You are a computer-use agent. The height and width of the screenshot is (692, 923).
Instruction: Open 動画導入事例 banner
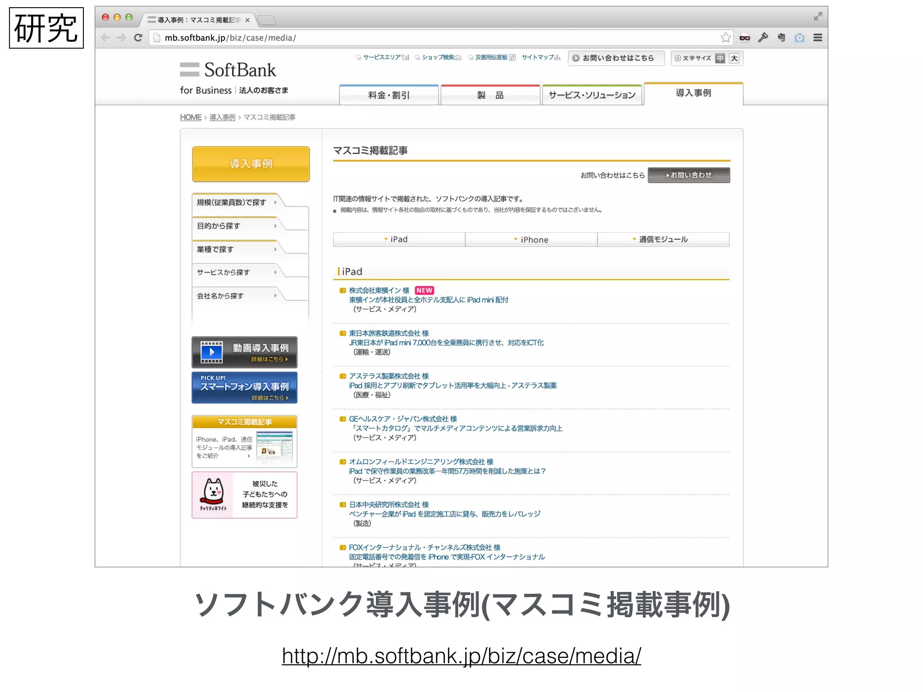245,352
